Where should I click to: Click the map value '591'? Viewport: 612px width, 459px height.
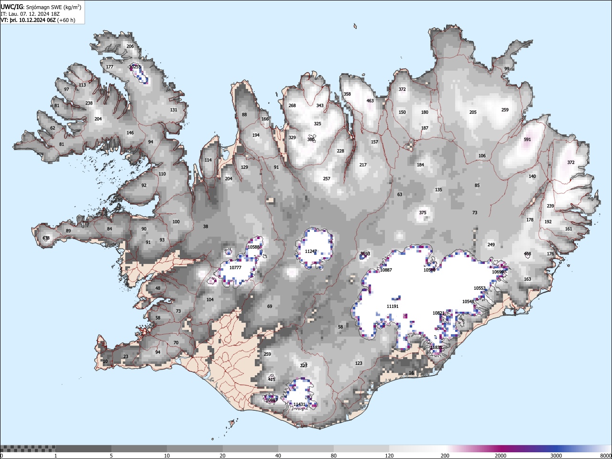coord(527,140)
